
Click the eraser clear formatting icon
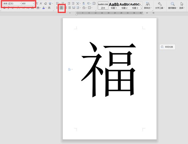pyautogui.click(x=45, y=4)
